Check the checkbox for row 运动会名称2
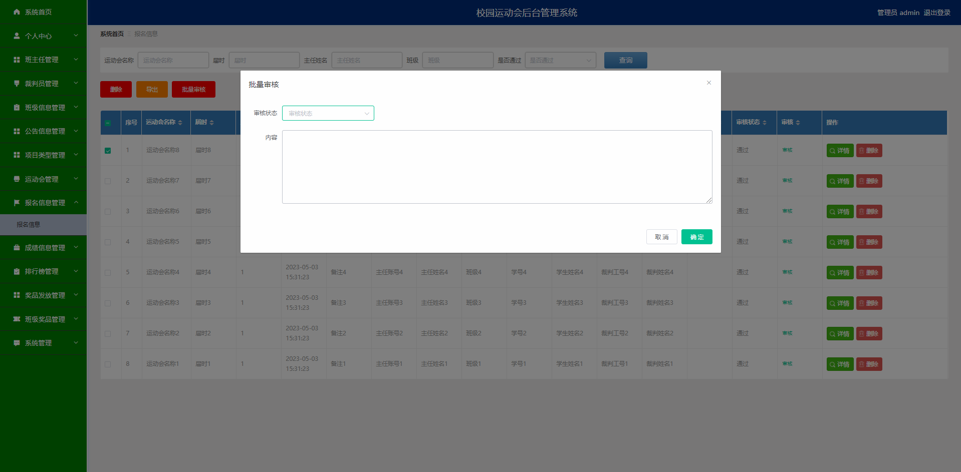961x472 pixels. (108, 334)
